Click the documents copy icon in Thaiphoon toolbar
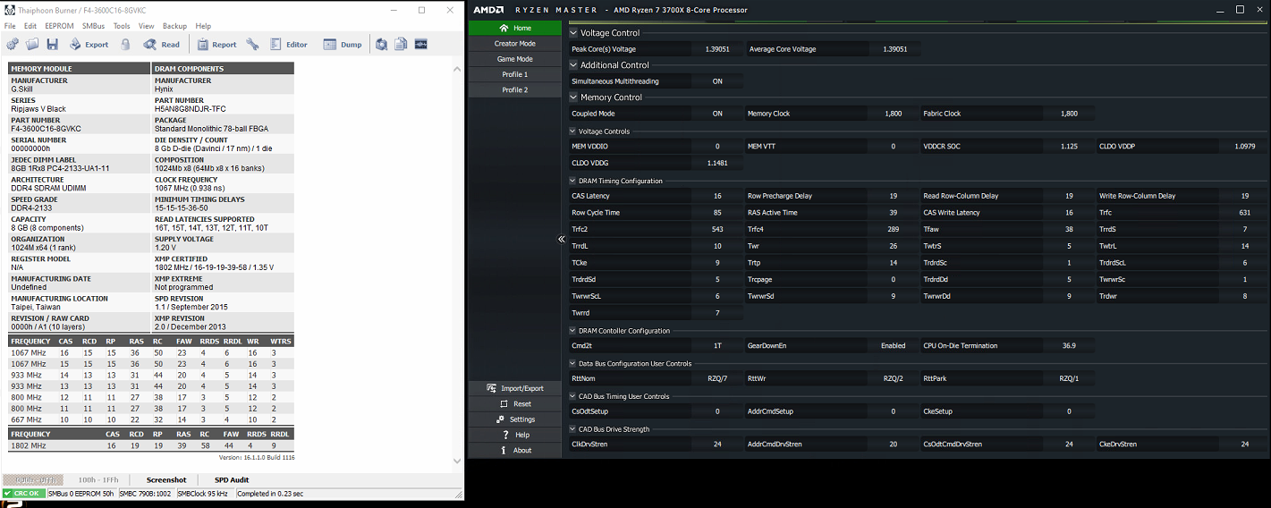Screen dimensions: 1271x508 click(401, 44)
